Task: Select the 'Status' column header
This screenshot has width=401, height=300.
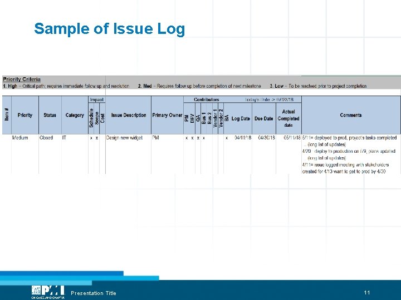Action: [50, 115]
